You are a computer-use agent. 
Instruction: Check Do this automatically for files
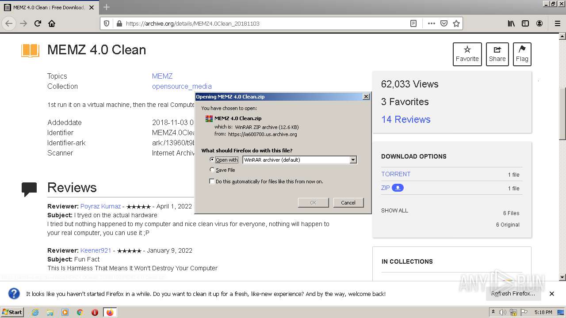point(212,181)
